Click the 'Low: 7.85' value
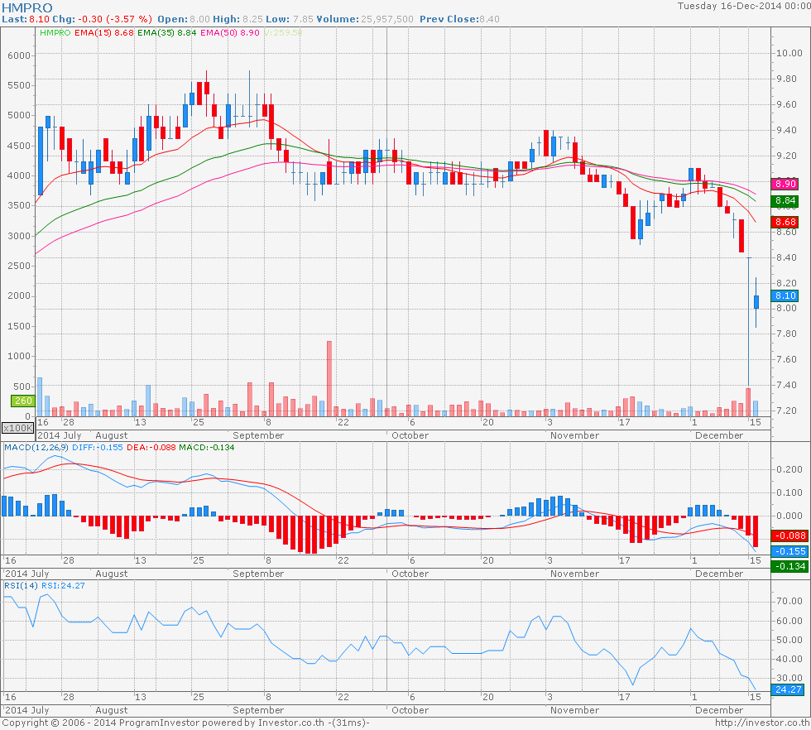This screenshot has height=730, width=811. tap(290, 19)
